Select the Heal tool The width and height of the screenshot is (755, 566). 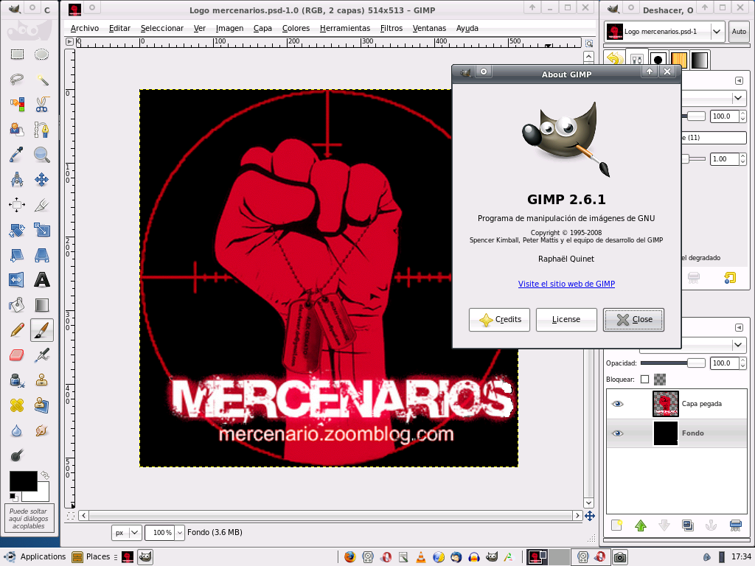pyautogui.click(x=17, y=405)
